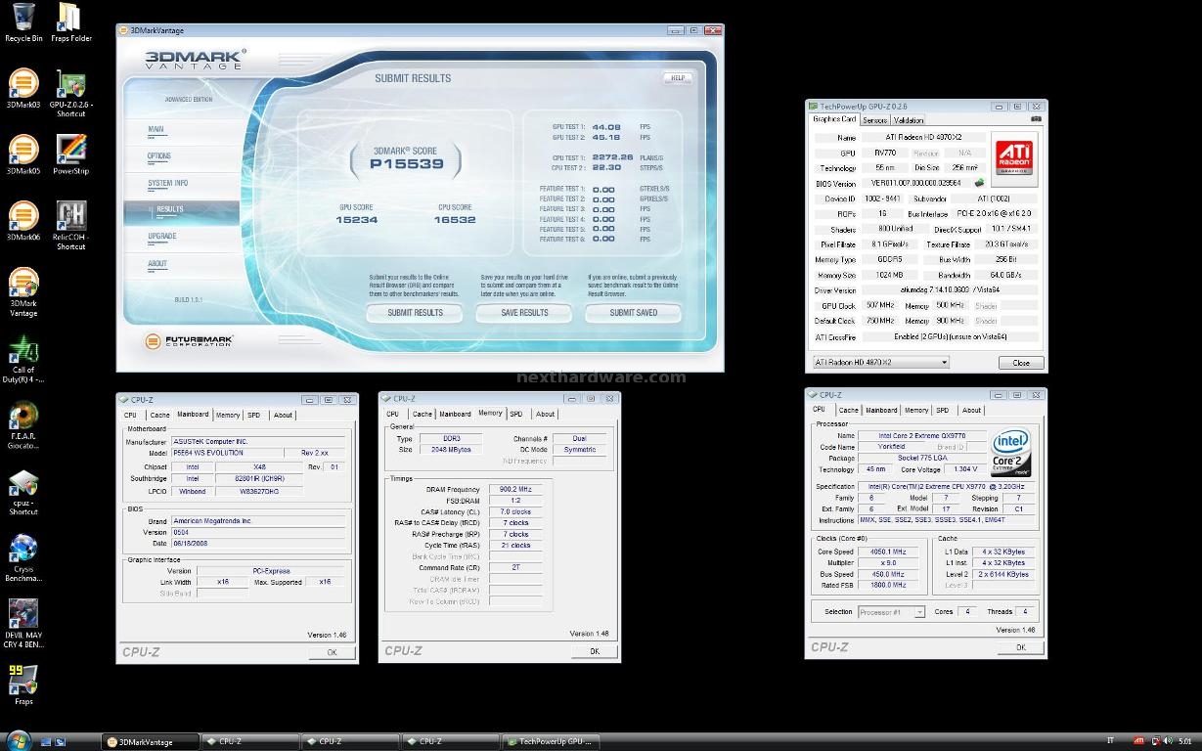Click the ATI tray icon in taskbar
Viewport: 1202px width, 751px height.
pos(1140,741)
